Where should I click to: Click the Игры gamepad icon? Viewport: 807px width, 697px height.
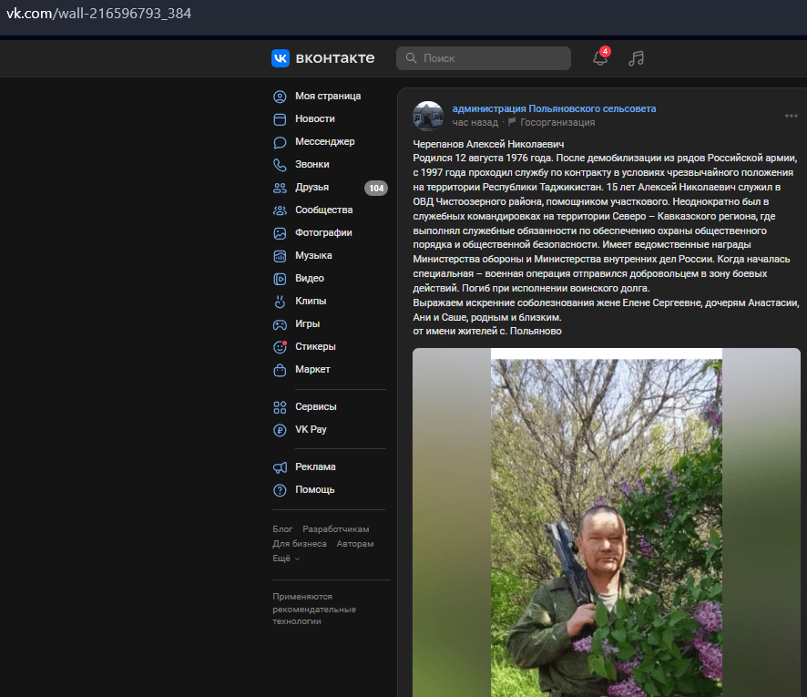click(x=280, y=324)
